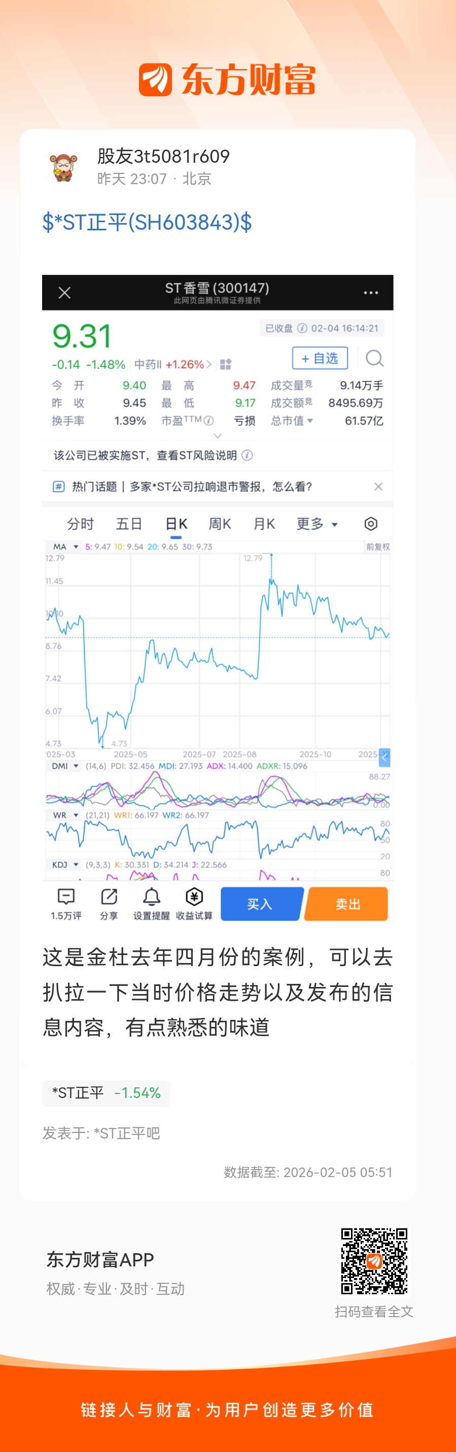Tap the search magnifier icon
The width and height of the screenshot is (456, 1452).
point(374,359)
